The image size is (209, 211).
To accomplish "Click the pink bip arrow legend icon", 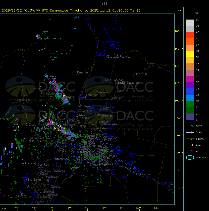I will (190, 145).
